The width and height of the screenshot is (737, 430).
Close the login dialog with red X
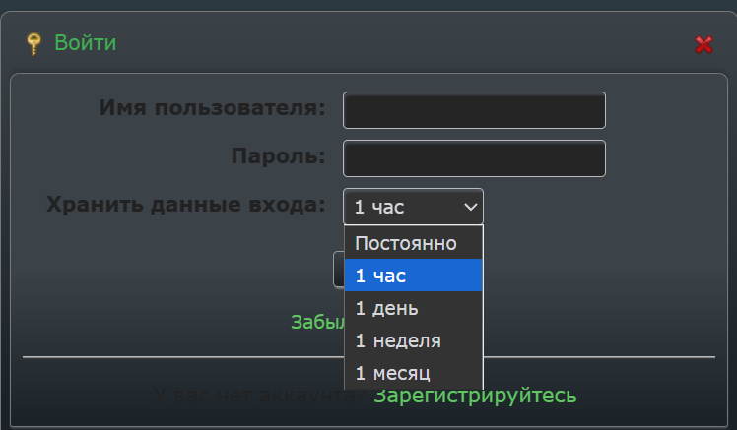point(703,44)
